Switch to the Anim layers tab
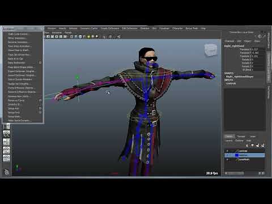 (253, 137)
